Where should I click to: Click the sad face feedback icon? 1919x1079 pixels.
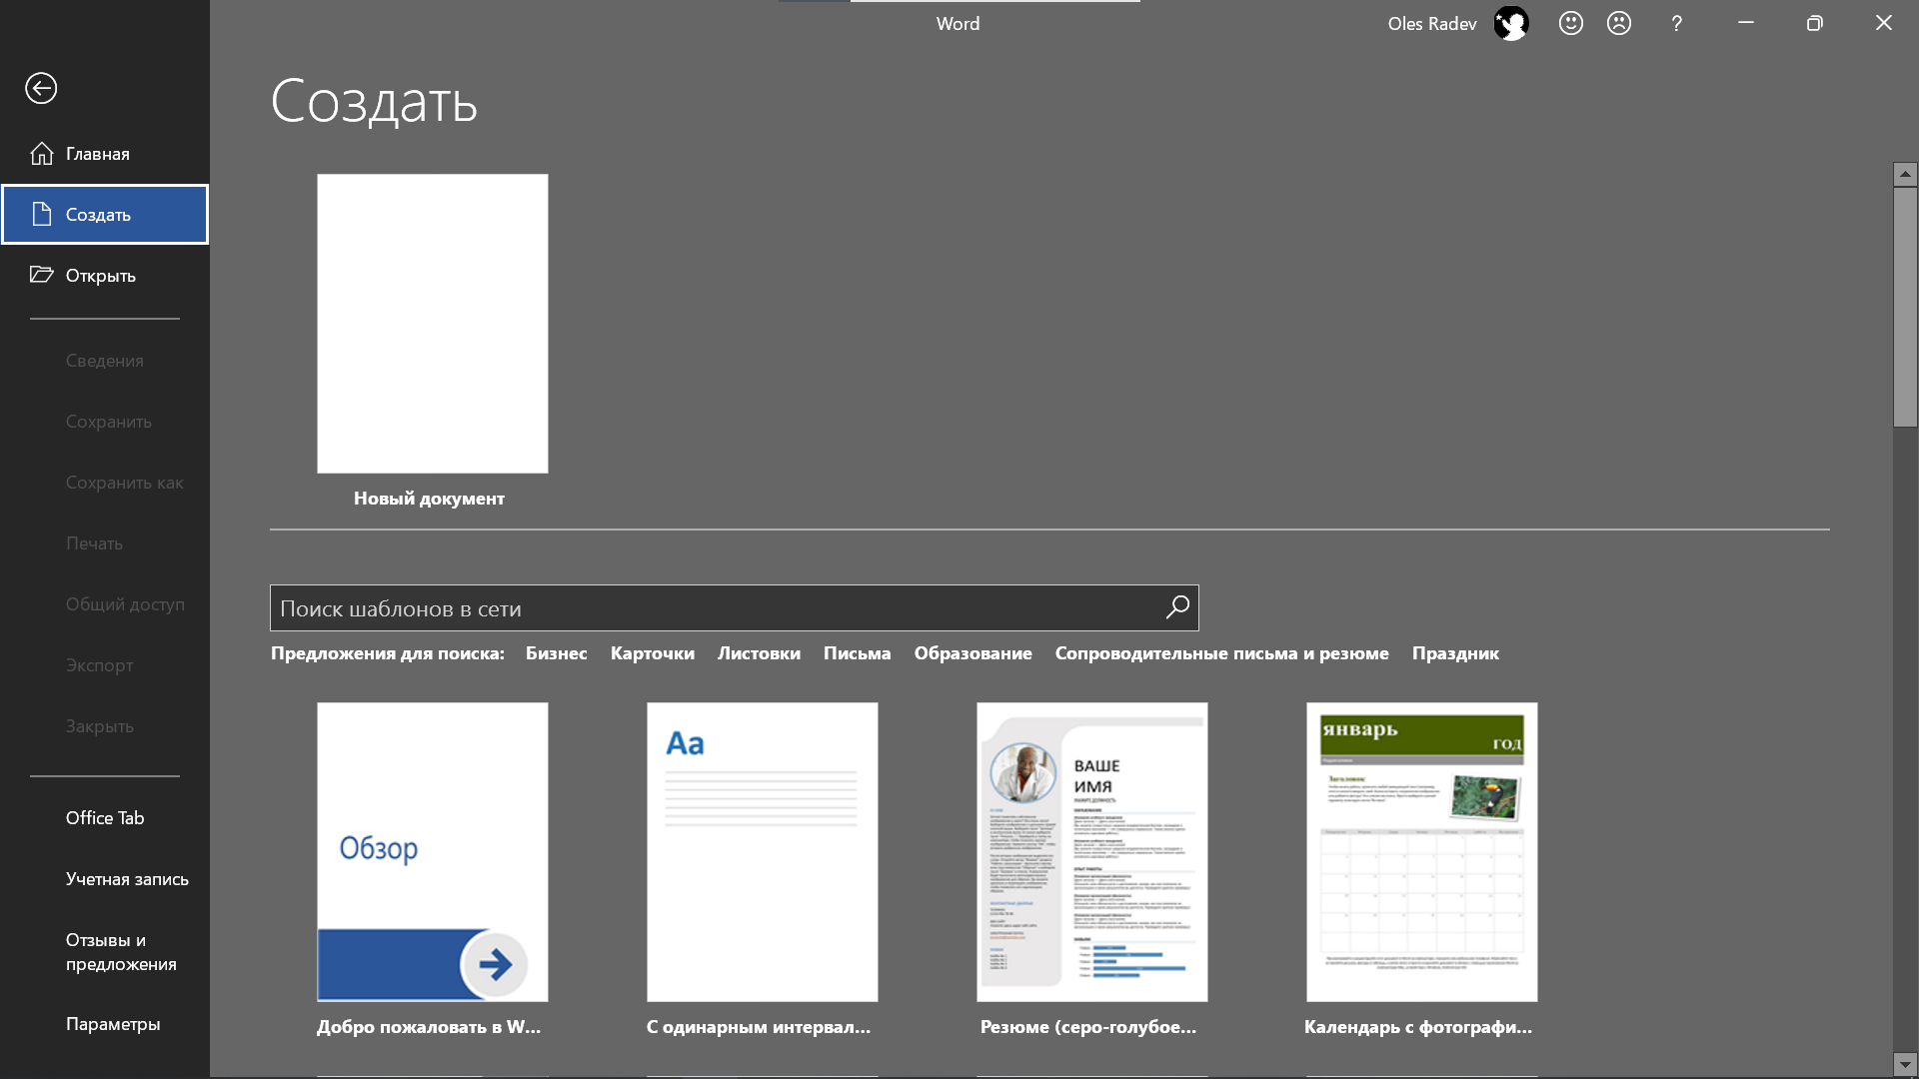pos(1620,24)
